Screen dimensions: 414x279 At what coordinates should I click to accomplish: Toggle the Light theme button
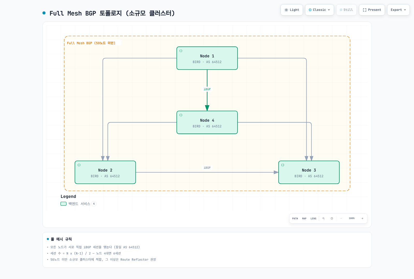[292, 10]
